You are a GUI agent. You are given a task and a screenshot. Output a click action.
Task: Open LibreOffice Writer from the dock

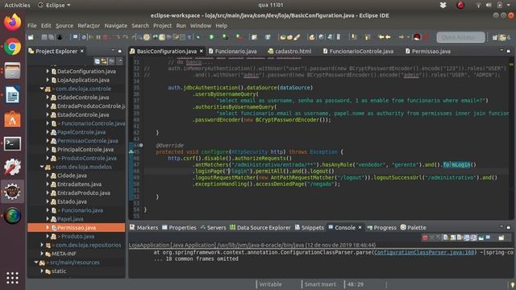click(13, 95)
